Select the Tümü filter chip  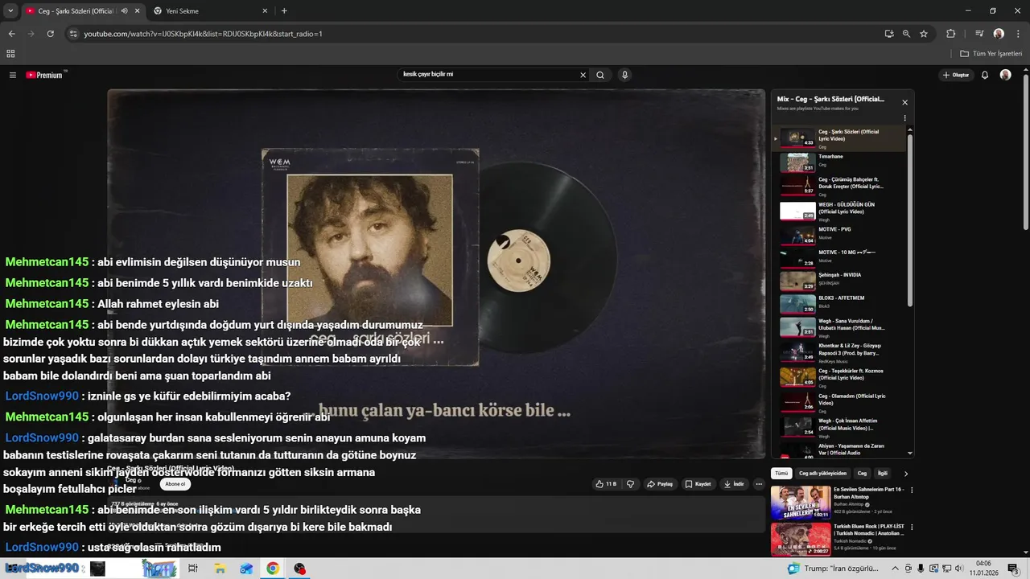coord(781,474)
